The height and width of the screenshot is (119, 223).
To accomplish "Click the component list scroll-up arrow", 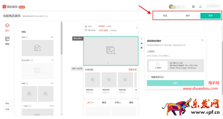I will tap(61, 21).
